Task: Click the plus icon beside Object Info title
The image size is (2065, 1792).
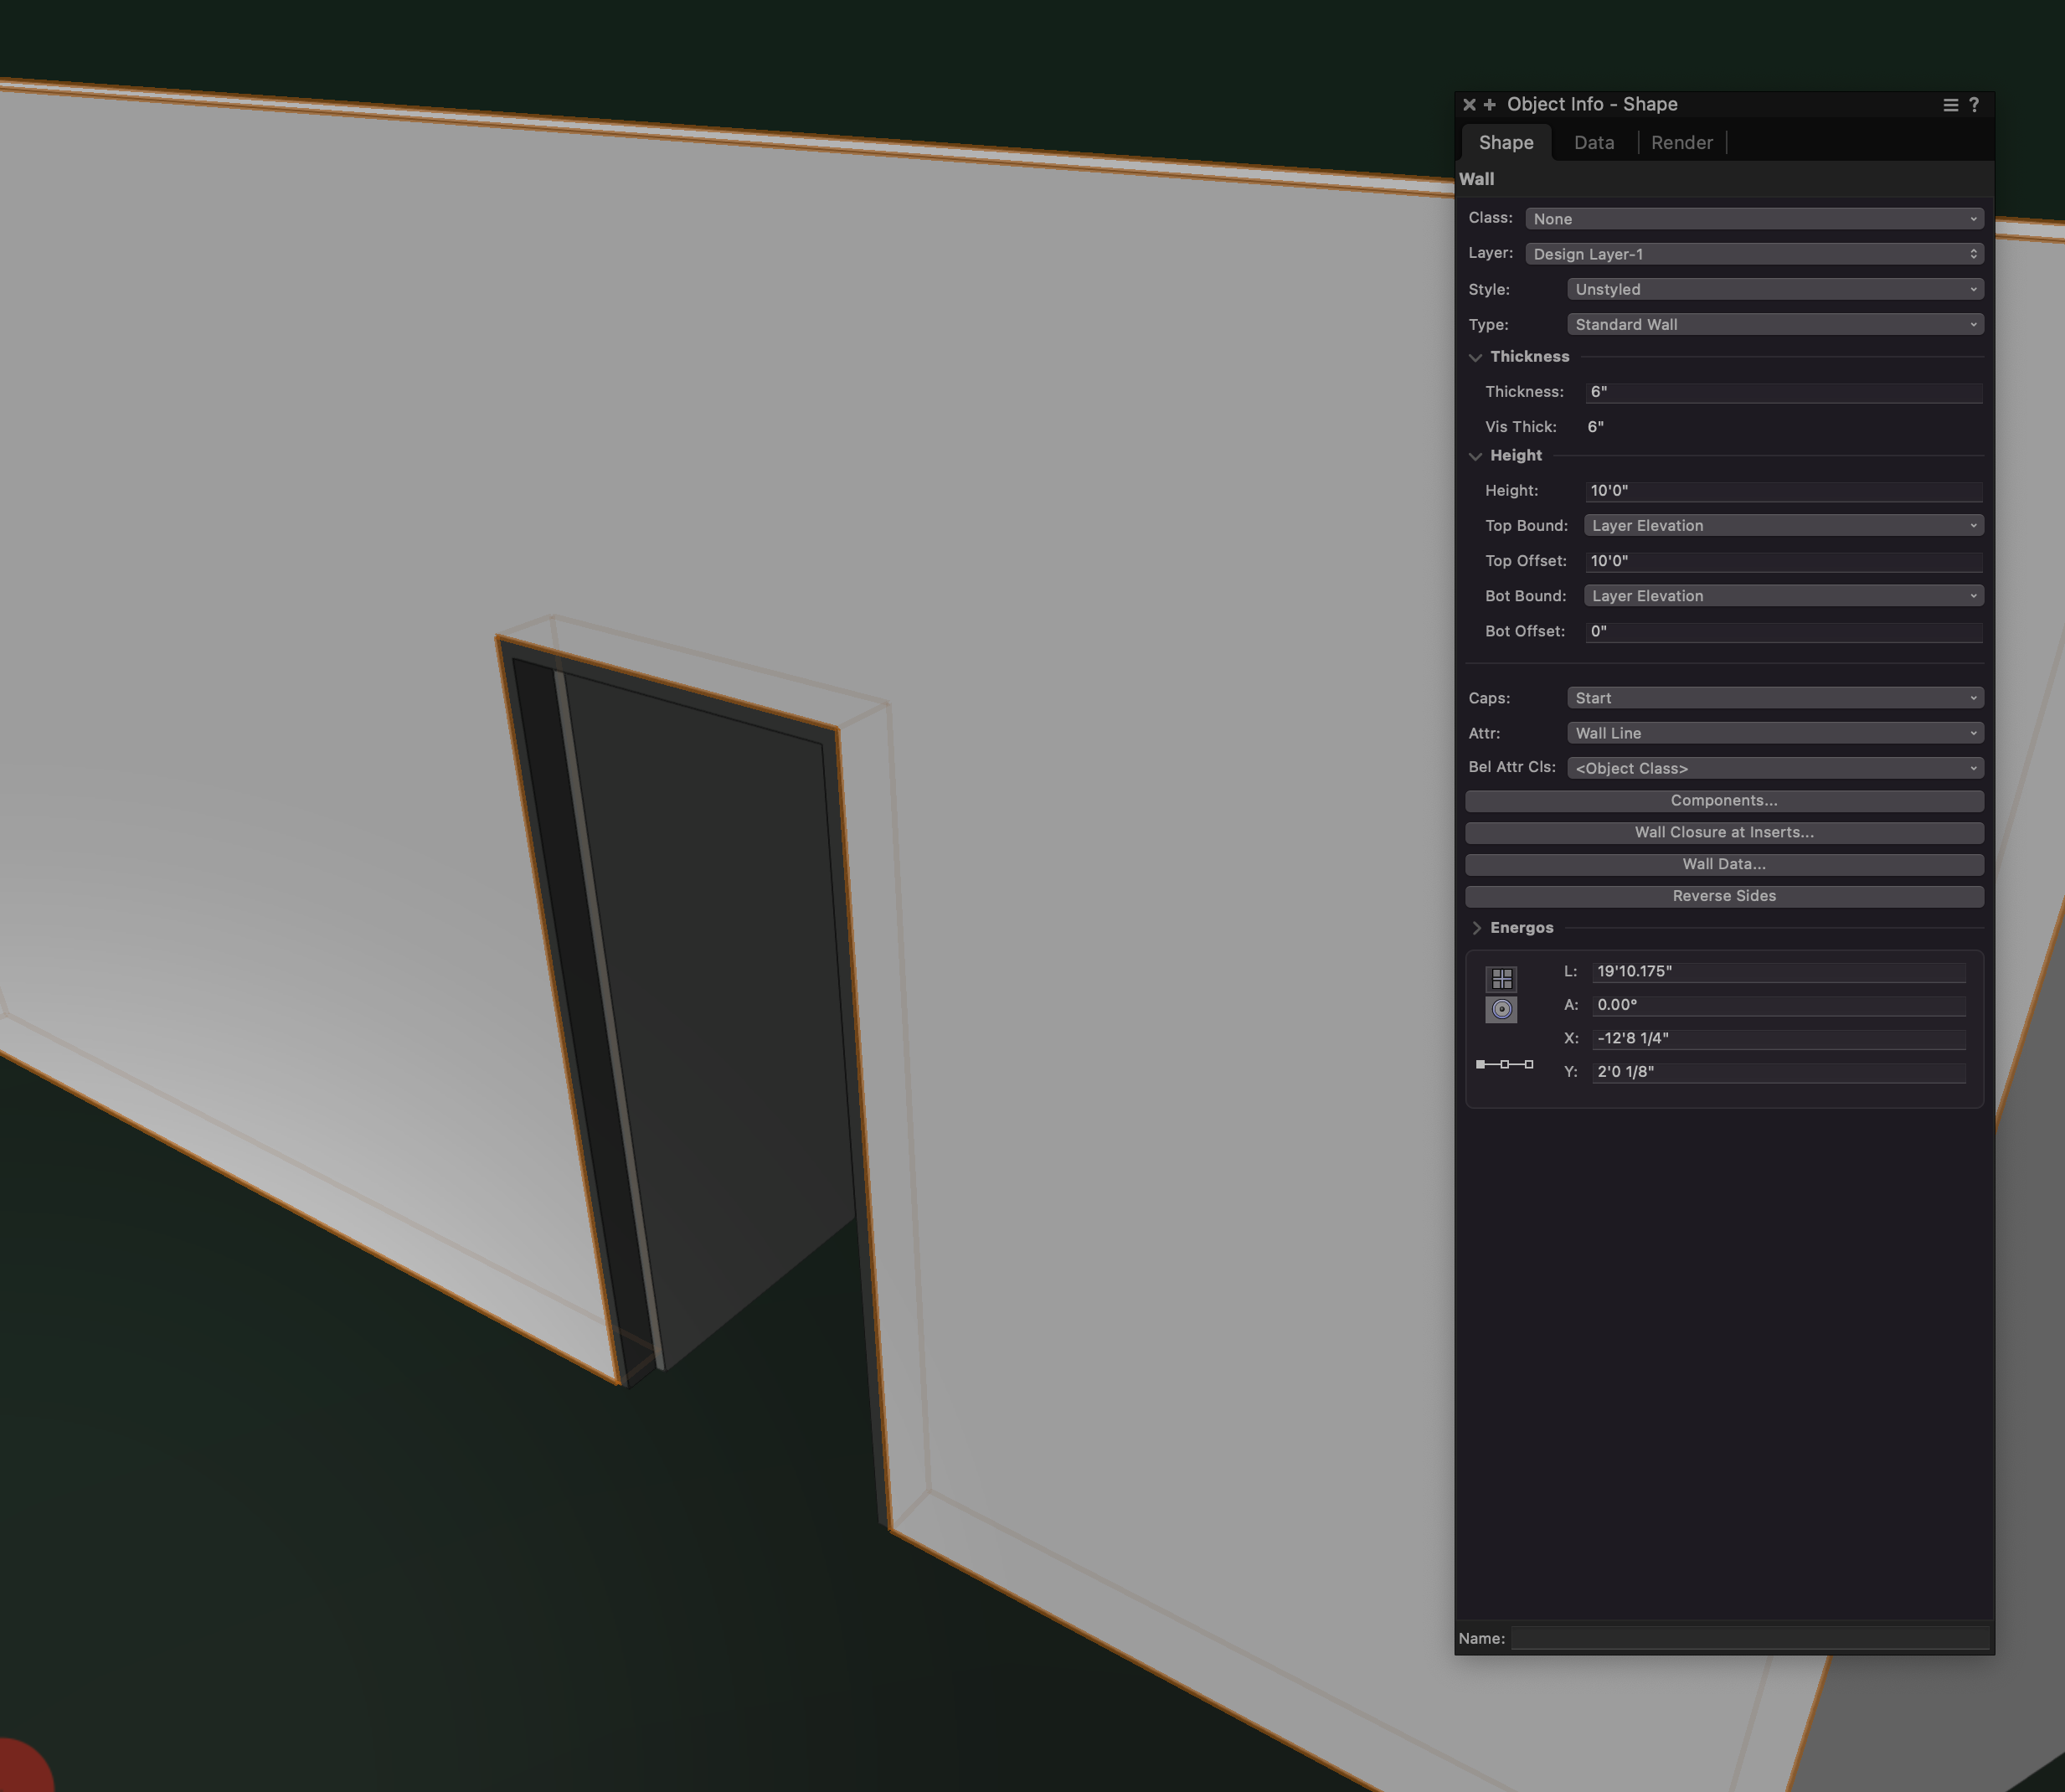Action: point(1489,105)
